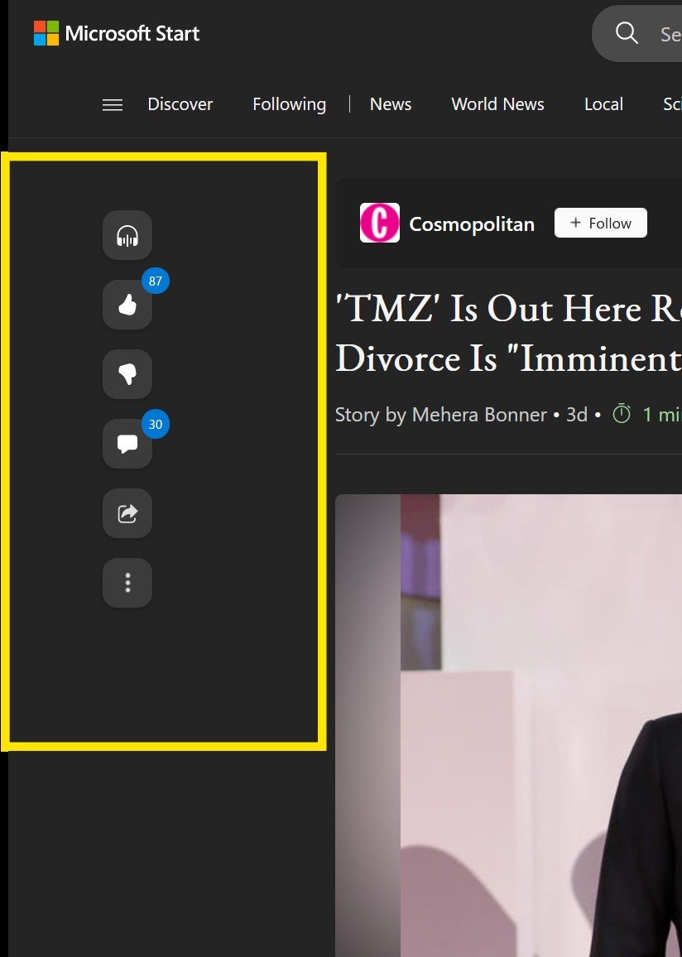Click the search magnifier icon
Image resolution: width=682 pixels, height=957 pixels.
(627, 33)
